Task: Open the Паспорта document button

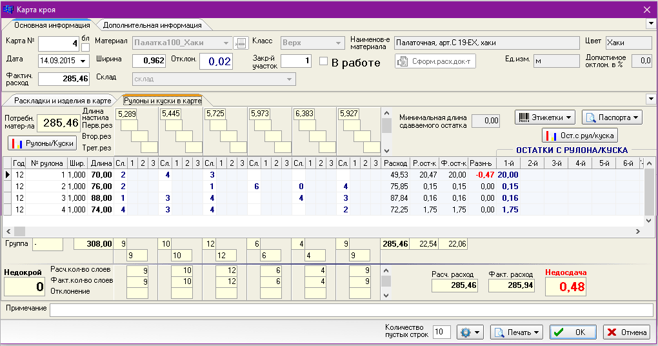Action: pyautogui.click(x=612, y=117)
